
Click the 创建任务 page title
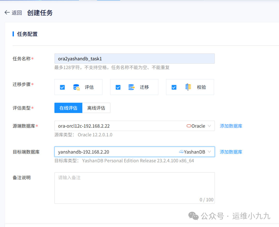pyautogui.click(x=40, y=13)
